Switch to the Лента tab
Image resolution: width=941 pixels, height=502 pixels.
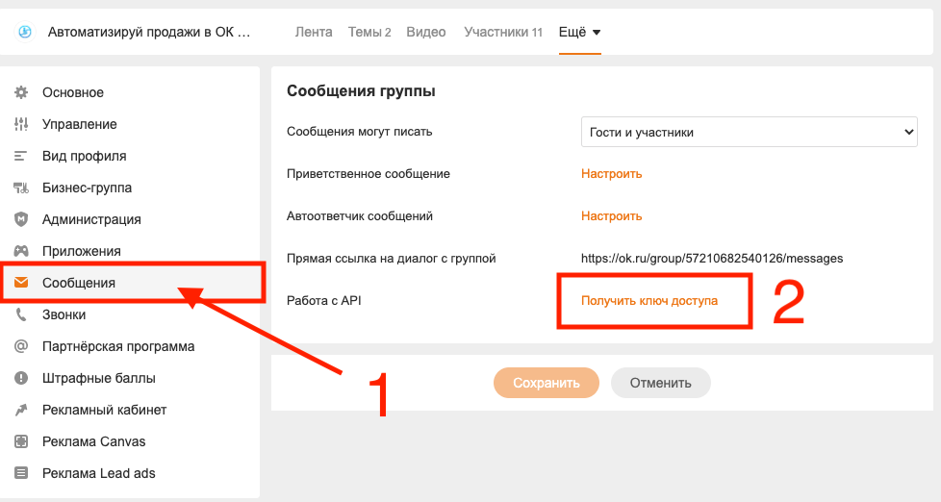tap(314, 32)
